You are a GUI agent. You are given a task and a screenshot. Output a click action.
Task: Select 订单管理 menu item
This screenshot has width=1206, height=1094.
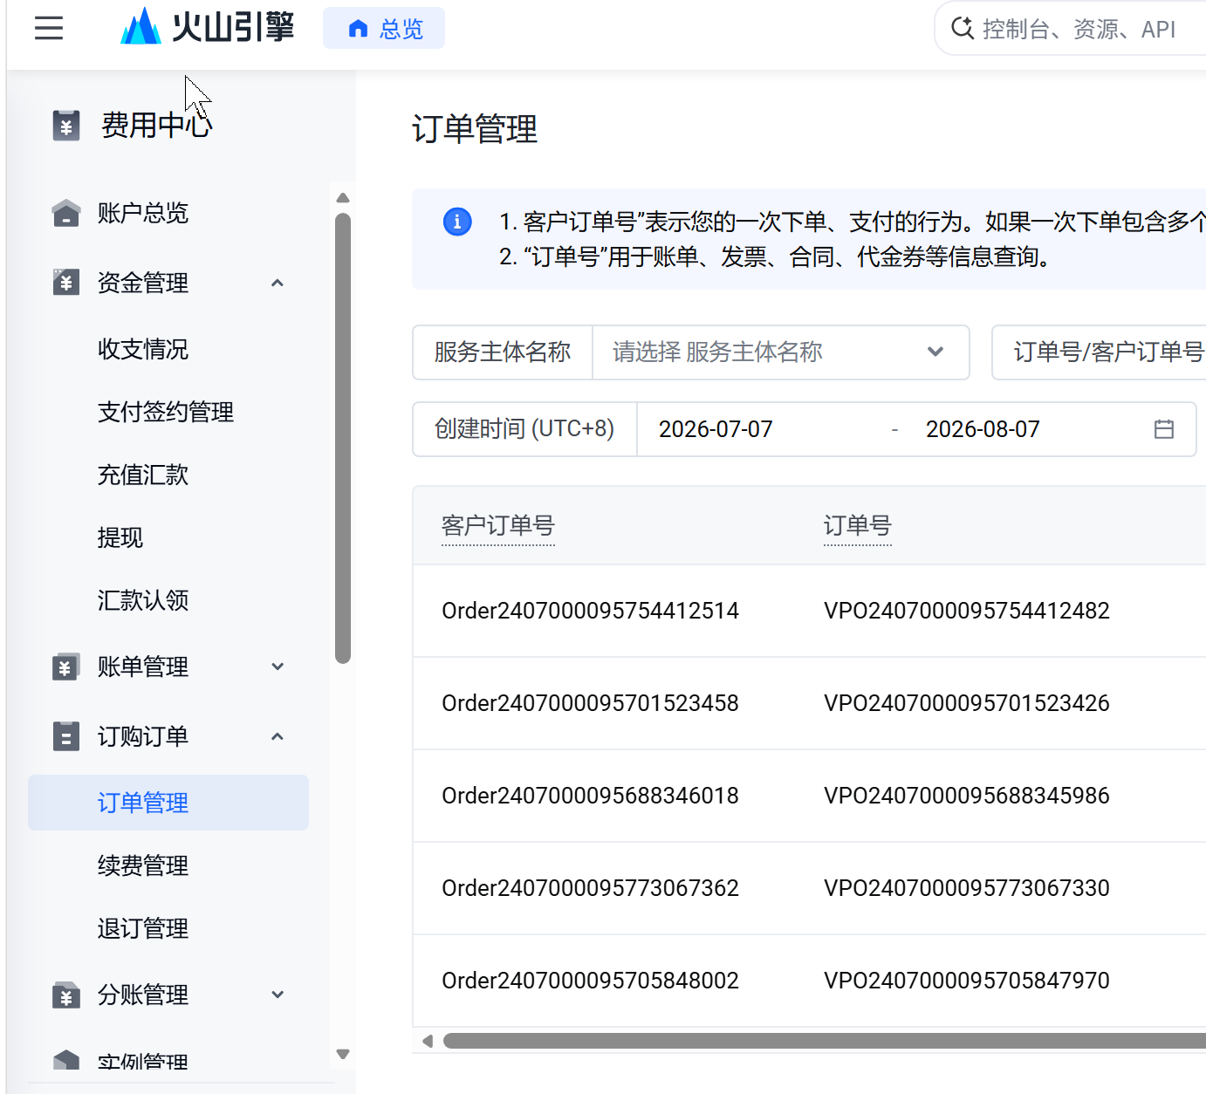(x=168, y=803)
